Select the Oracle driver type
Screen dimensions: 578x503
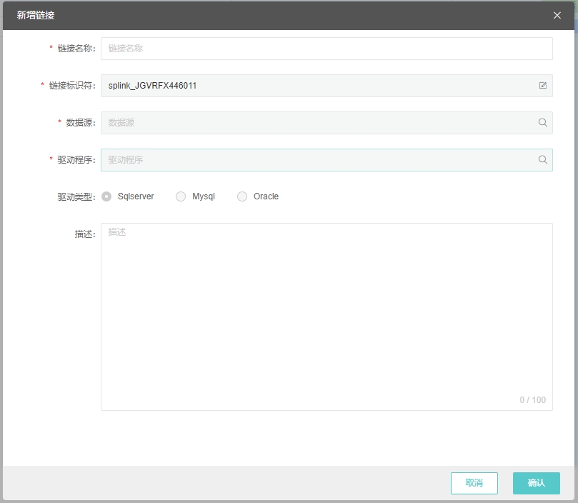242,196
